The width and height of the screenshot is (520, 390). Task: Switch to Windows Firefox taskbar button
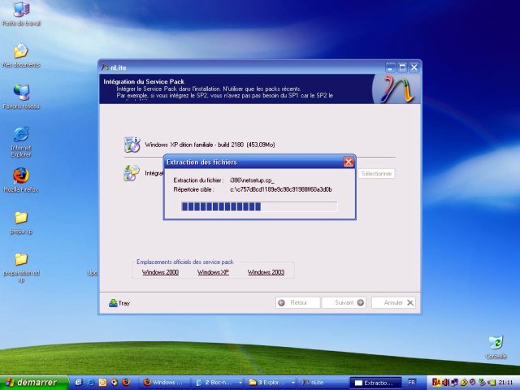166,383
